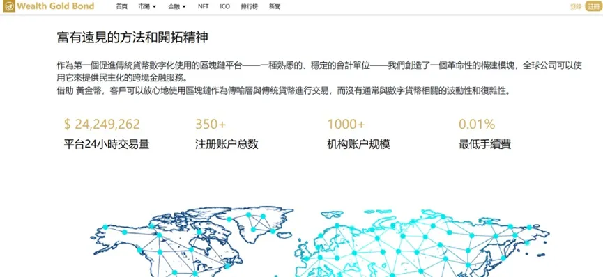The height and width of the screenshot is (277, 603).
Task: Open the ICO menu item
Action: coord(225,6)
